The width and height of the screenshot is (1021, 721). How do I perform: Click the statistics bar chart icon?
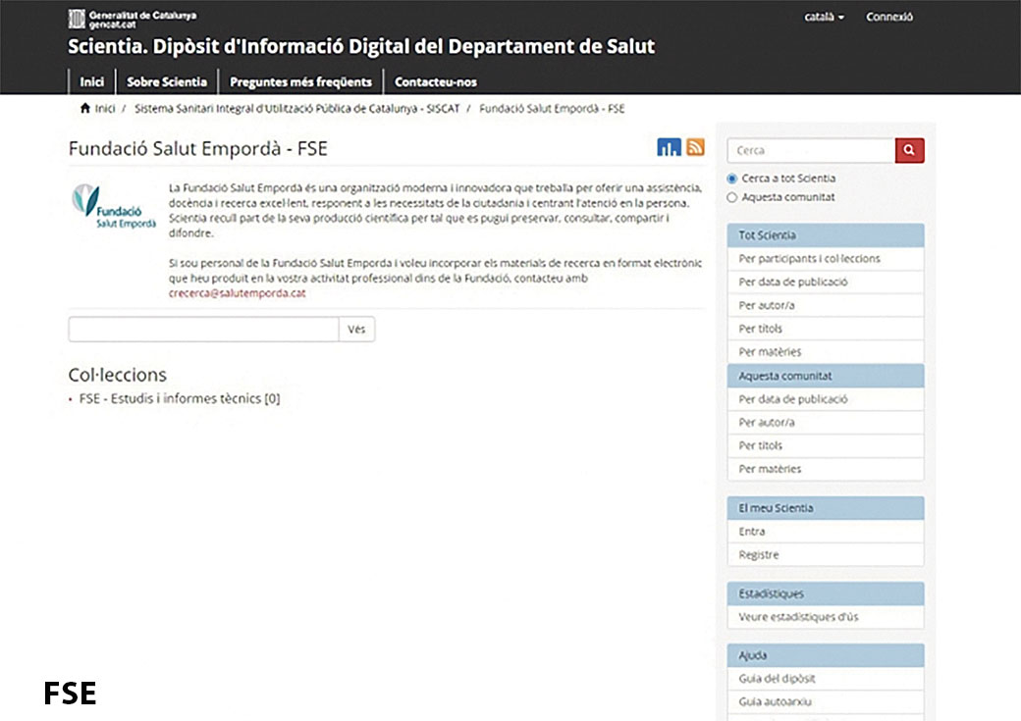[x=669, y=148]
